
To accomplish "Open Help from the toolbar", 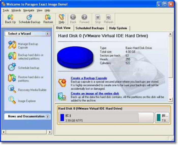I will [x=62, y=19].
